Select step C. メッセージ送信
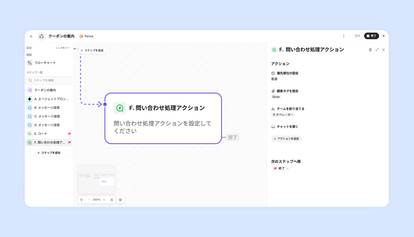Viewport: 414px width, 237px height. click(49, 116)
